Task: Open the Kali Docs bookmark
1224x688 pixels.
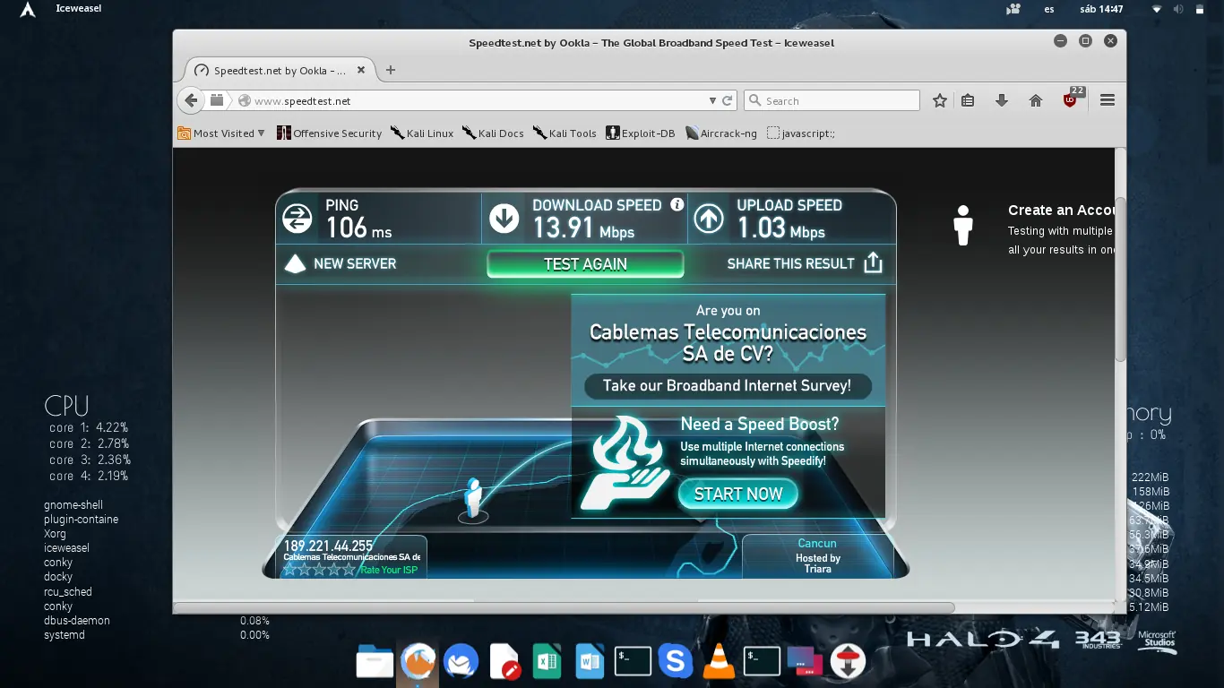Action: [494, 133]
